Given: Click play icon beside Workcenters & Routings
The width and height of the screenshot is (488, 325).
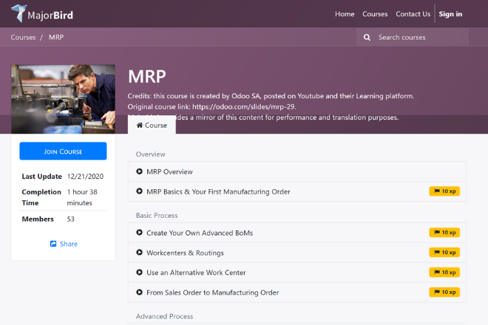Looking at the screenshot, I should click(140, 253).
